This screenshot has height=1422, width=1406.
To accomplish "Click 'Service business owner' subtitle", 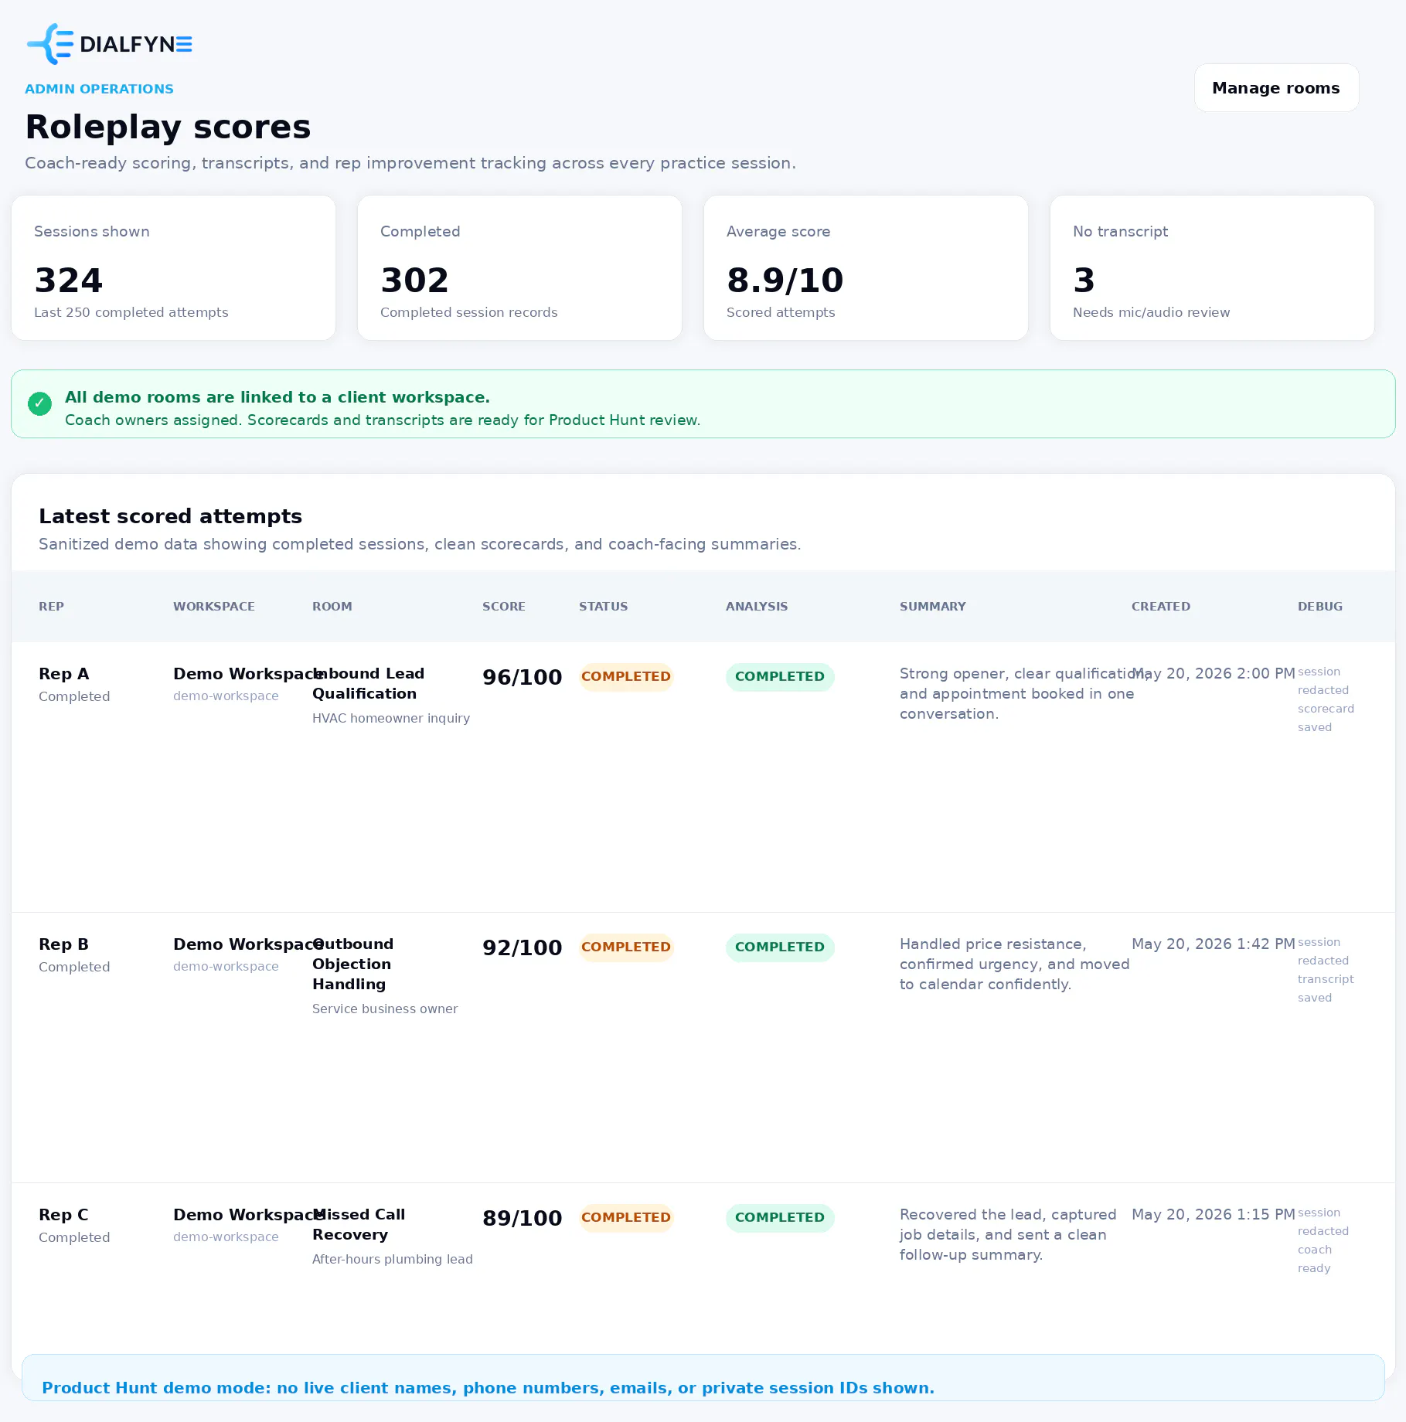I will [x=385, y=1009].
